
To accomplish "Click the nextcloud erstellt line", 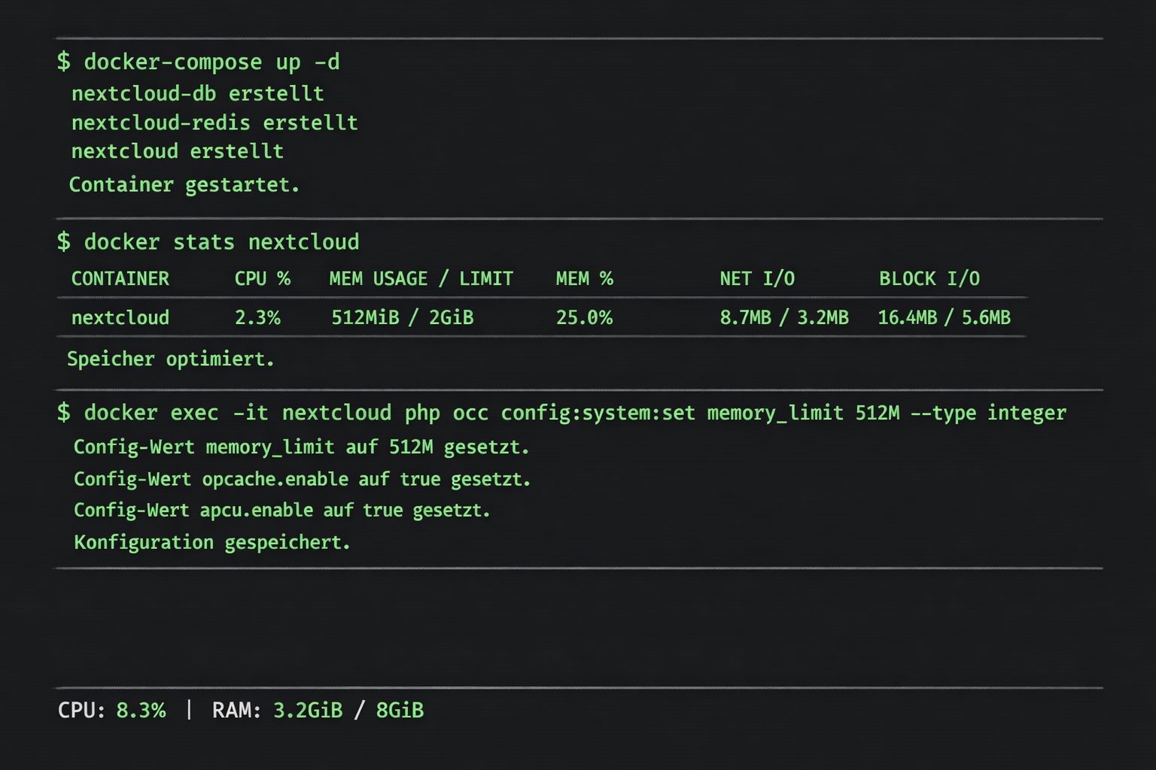I will [x=178, y=150].
